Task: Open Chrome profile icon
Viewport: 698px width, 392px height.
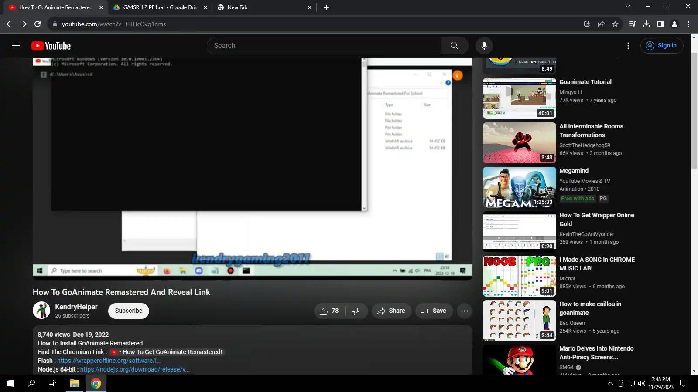Action: pyautogui.click(x=674, y=24)
